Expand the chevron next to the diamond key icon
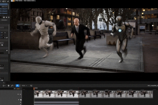Image resolution: width=158 pixels, height=105 pixels. point(5,86)
